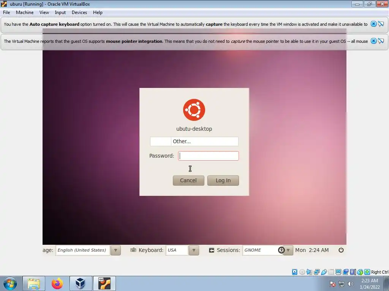The height and width of the screenshot is (291, 389).
Task: Click the keyboard capture green arrow icon
Action: [x=367, y=272]
